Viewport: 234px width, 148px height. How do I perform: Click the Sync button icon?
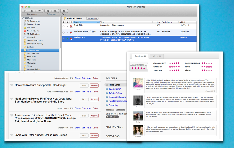(x=64, y=11)
